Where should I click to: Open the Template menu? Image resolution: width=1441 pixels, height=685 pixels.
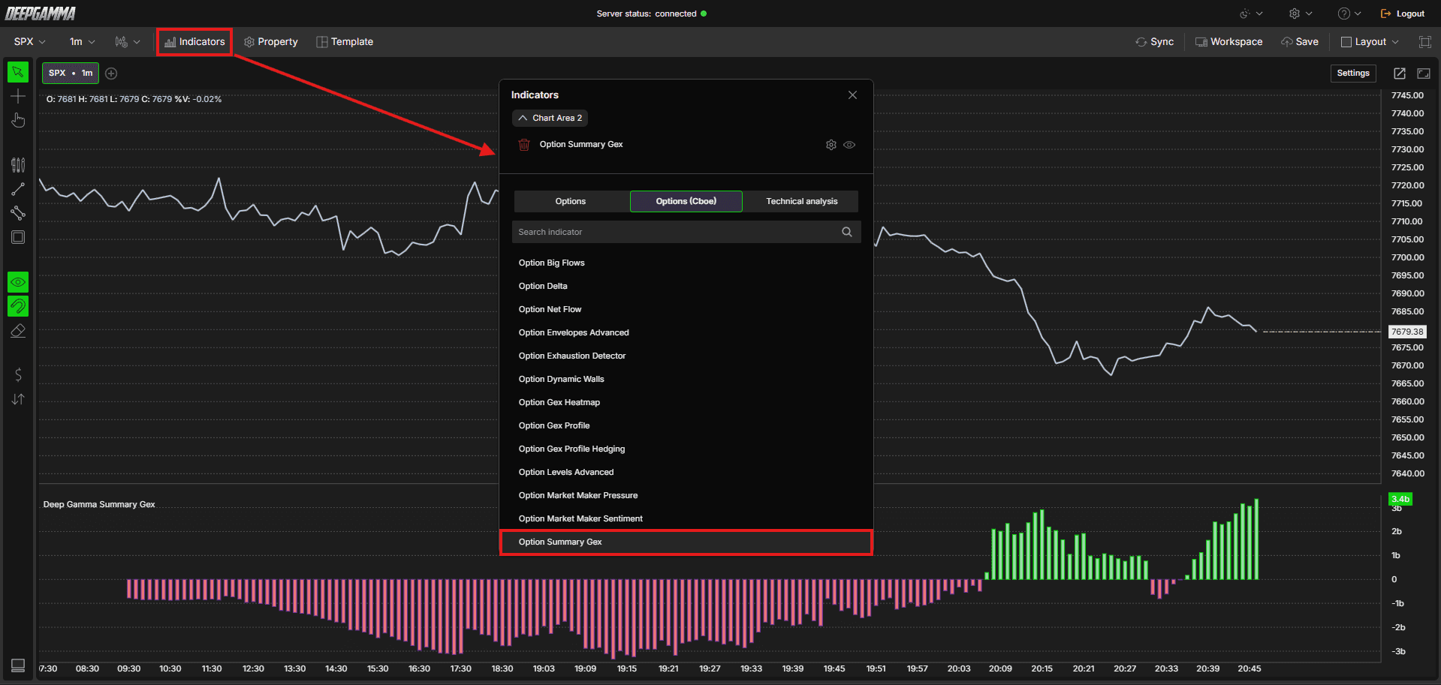(x=345, y=42)
